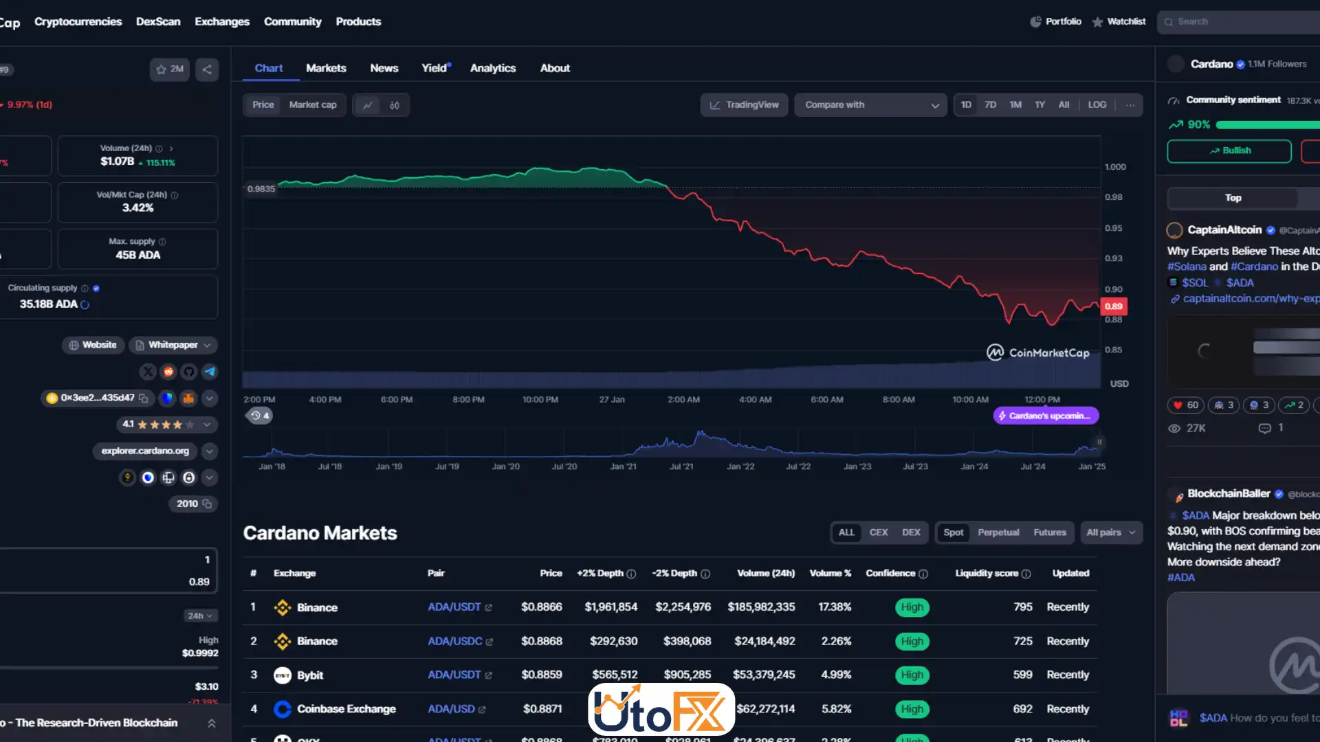Image resolution: width=1320 pixels, height=742 pixels.
Task: Open the chart's more options ellipsis
Action: [1130, 105]
